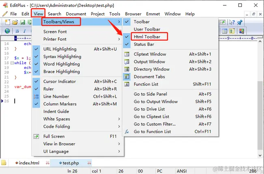Choose Indent Guide in View menu
Viewport: 264px width, 174px height.
[x=78, y=112]
